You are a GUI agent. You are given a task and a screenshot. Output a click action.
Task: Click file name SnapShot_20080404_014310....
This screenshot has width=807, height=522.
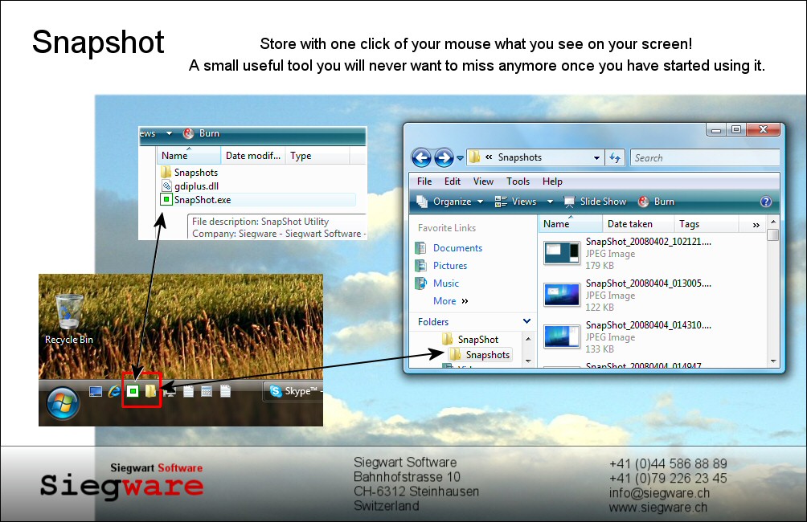[x=649, y=325]
